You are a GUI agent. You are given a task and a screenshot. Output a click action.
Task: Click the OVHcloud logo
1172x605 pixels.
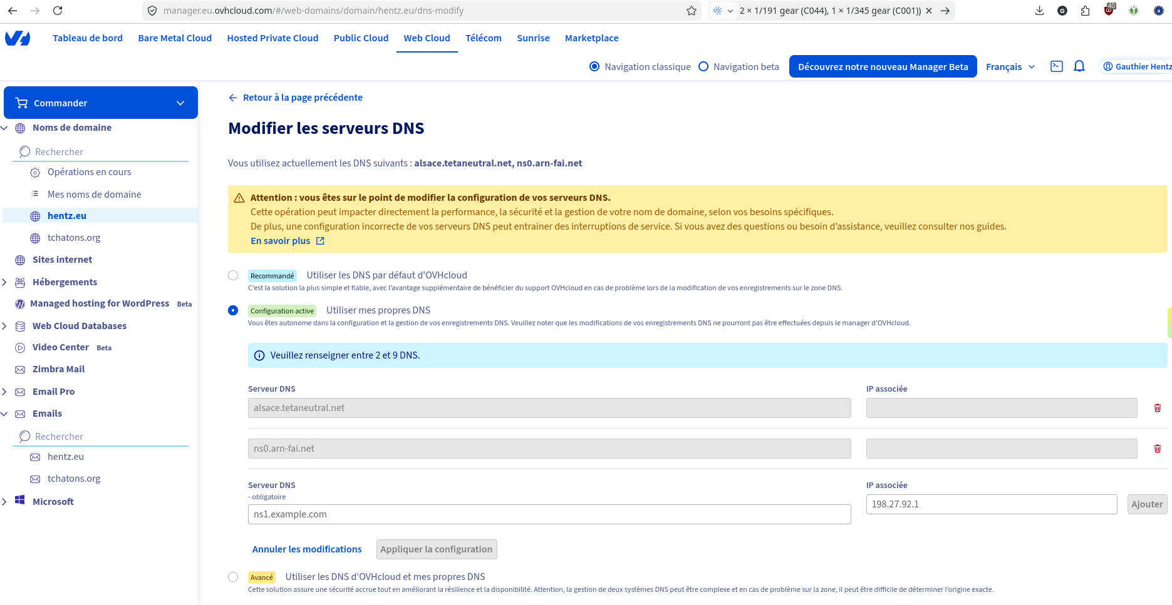click(18, 38)
